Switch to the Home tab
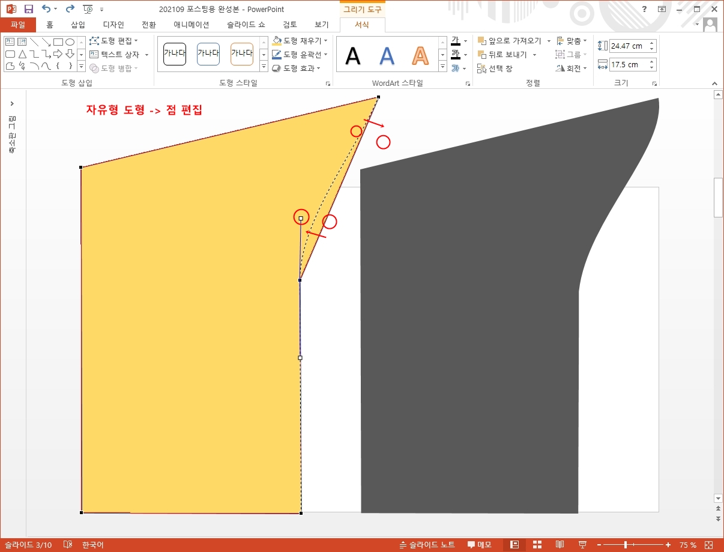Screen dimensions: 724x552 point(50,25)
